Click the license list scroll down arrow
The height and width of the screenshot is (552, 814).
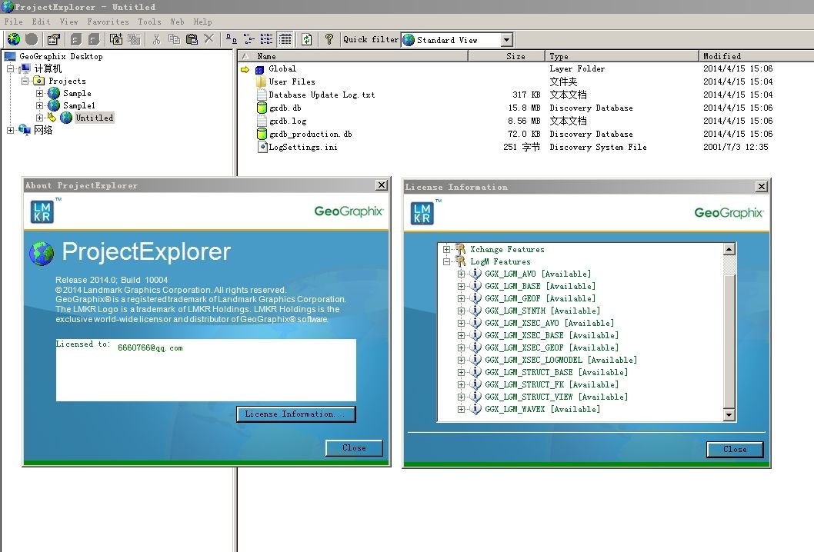tap(729, 414)
